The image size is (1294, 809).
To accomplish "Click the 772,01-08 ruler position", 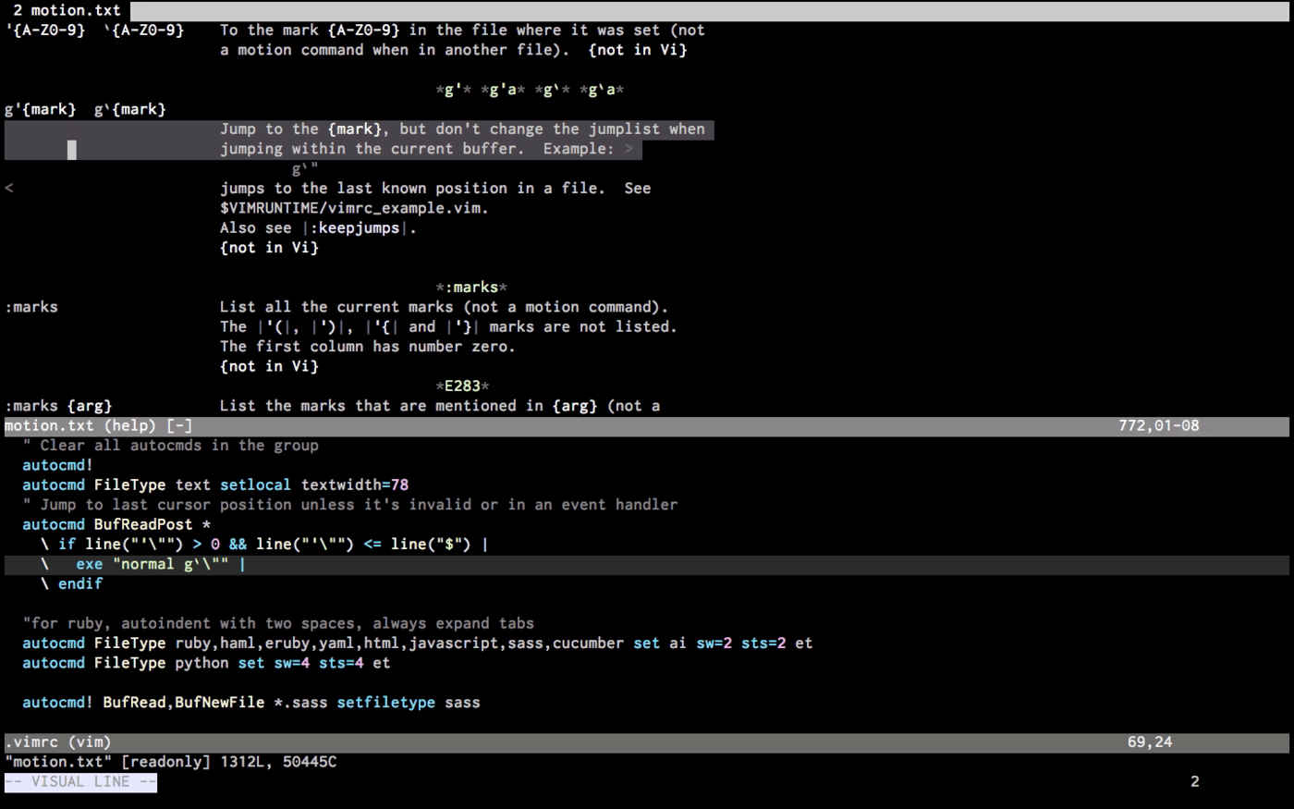I will point(1158,426).
